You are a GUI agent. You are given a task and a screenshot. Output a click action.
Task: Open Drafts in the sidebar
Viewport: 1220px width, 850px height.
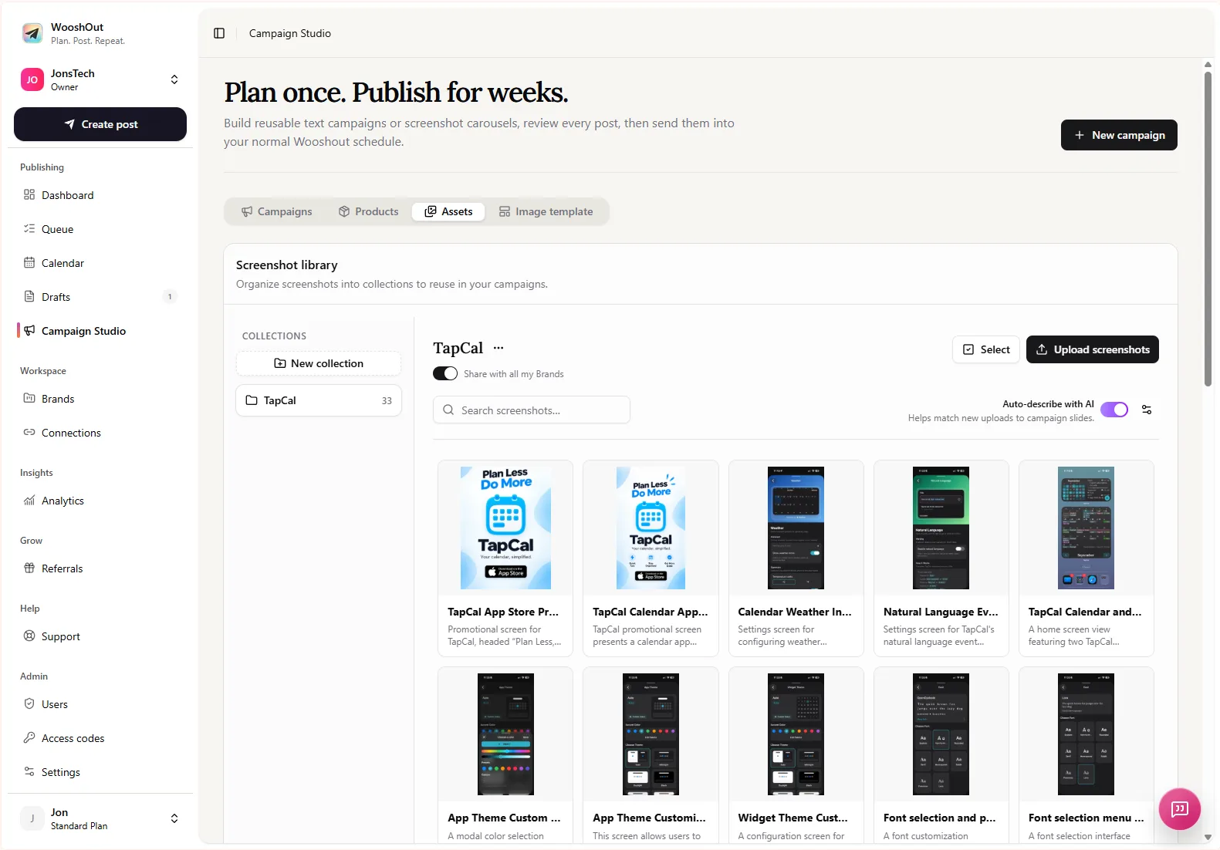click(x=100, y=297)
